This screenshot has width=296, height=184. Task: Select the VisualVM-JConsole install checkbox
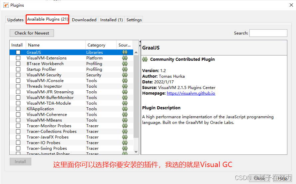click(x=18, y=81)
